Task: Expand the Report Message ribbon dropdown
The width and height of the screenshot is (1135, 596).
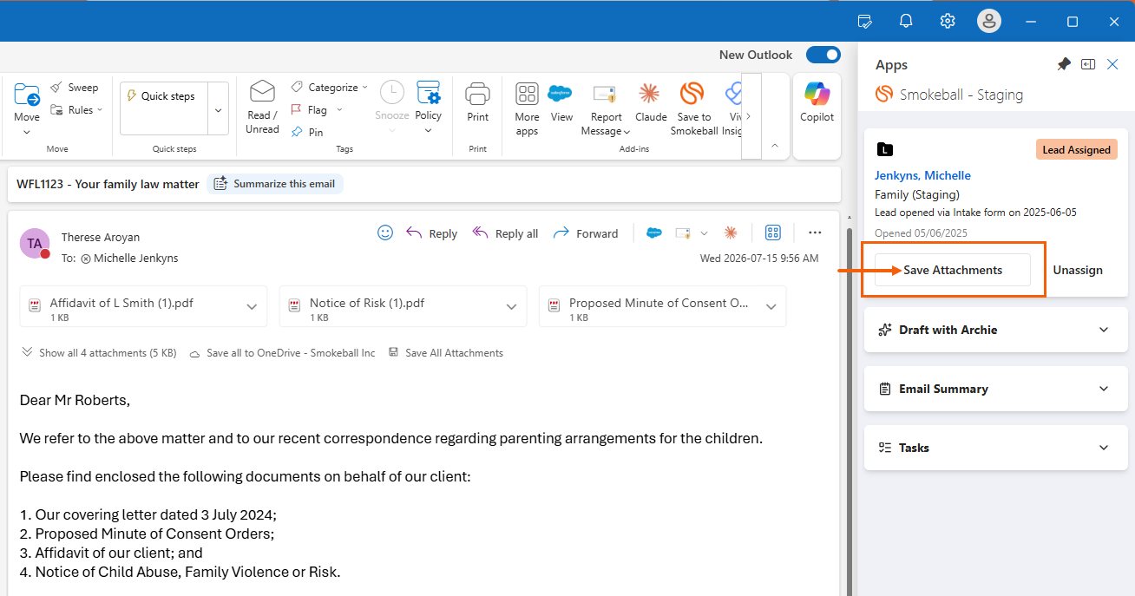Action: point(626,132)
